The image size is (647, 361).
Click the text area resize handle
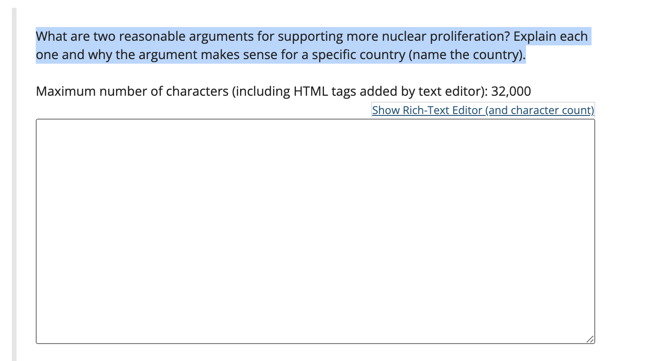[590, 339]
